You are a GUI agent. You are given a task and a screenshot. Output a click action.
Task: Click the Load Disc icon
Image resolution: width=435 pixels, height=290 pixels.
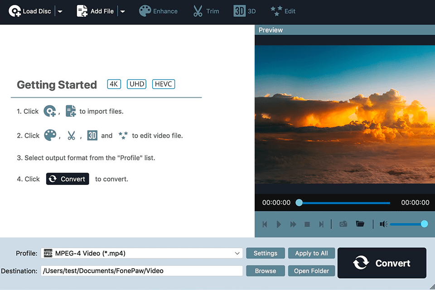pos(15,10)
